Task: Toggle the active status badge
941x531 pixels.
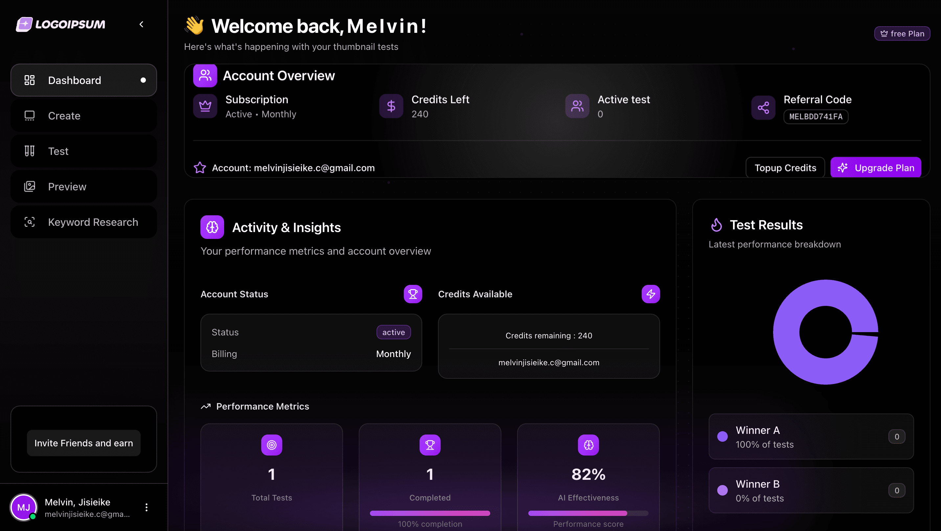Action: pyautogui.click(x=393, y=332)
